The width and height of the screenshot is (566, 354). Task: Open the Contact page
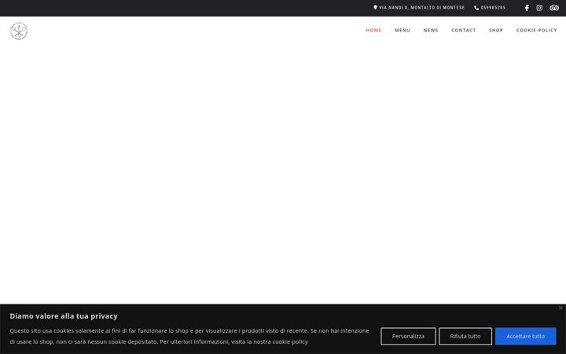464,31
